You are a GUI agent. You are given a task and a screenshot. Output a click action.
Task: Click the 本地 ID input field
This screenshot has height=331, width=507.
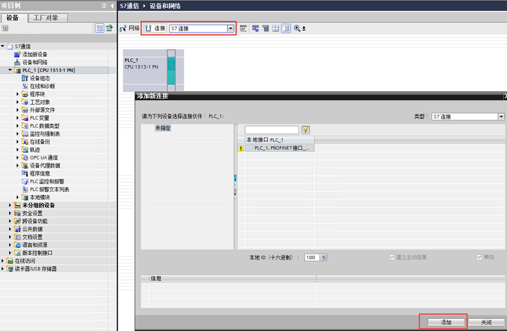pos(311,258)
